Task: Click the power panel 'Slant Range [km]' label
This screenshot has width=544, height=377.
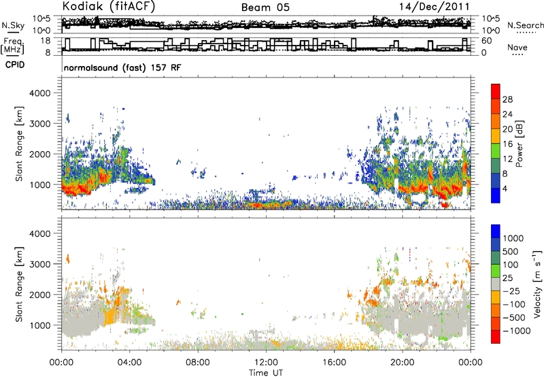Action: coord(19,144)
